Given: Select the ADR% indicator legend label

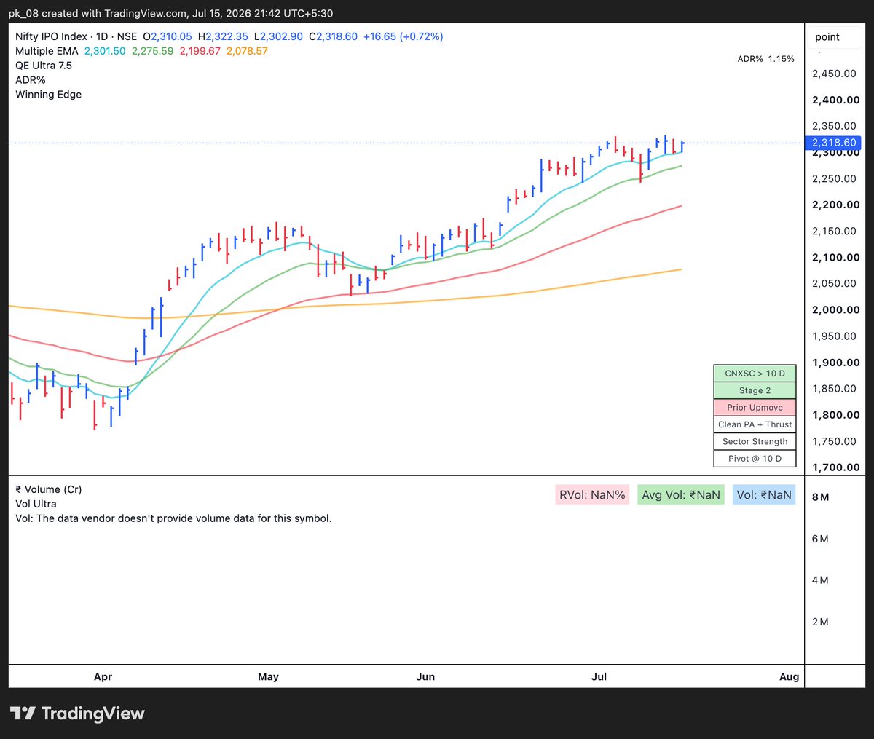Looking at the screenshot, I should [x=31, y=80].
